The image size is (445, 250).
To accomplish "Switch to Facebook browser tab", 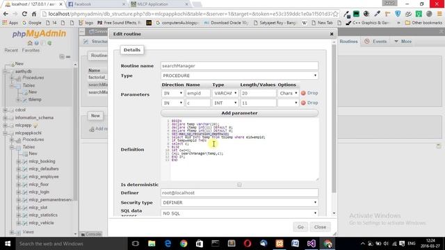I will [x=97, y=4].
